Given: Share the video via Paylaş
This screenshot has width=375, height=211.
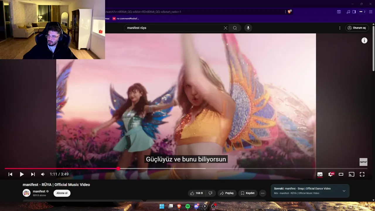Looking at the screenshot, I should tap(227, 193).
